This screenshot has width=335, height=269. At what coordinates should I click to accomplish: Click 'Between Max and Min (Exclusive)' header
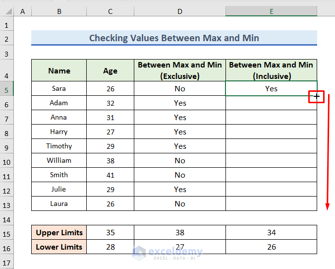click(180, 70)
